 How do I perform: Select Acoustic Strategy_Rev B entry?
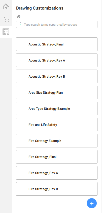(x=57, y=76)
